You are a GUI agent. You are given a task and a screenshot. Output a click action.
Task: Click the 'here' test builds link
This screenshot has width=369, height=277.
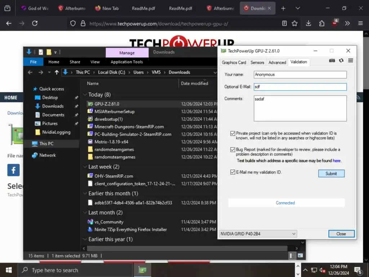(337, 161)
